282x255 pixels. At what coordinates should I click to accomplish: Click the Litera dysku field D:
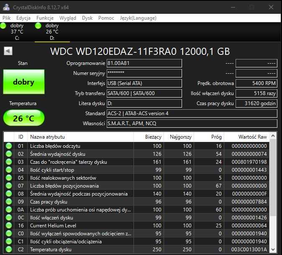[144, 103]
